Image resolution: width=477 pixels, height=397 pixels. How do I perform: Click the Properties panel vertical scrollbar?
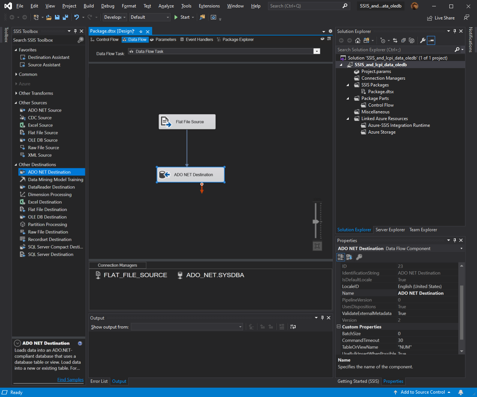tap(462, 312)
